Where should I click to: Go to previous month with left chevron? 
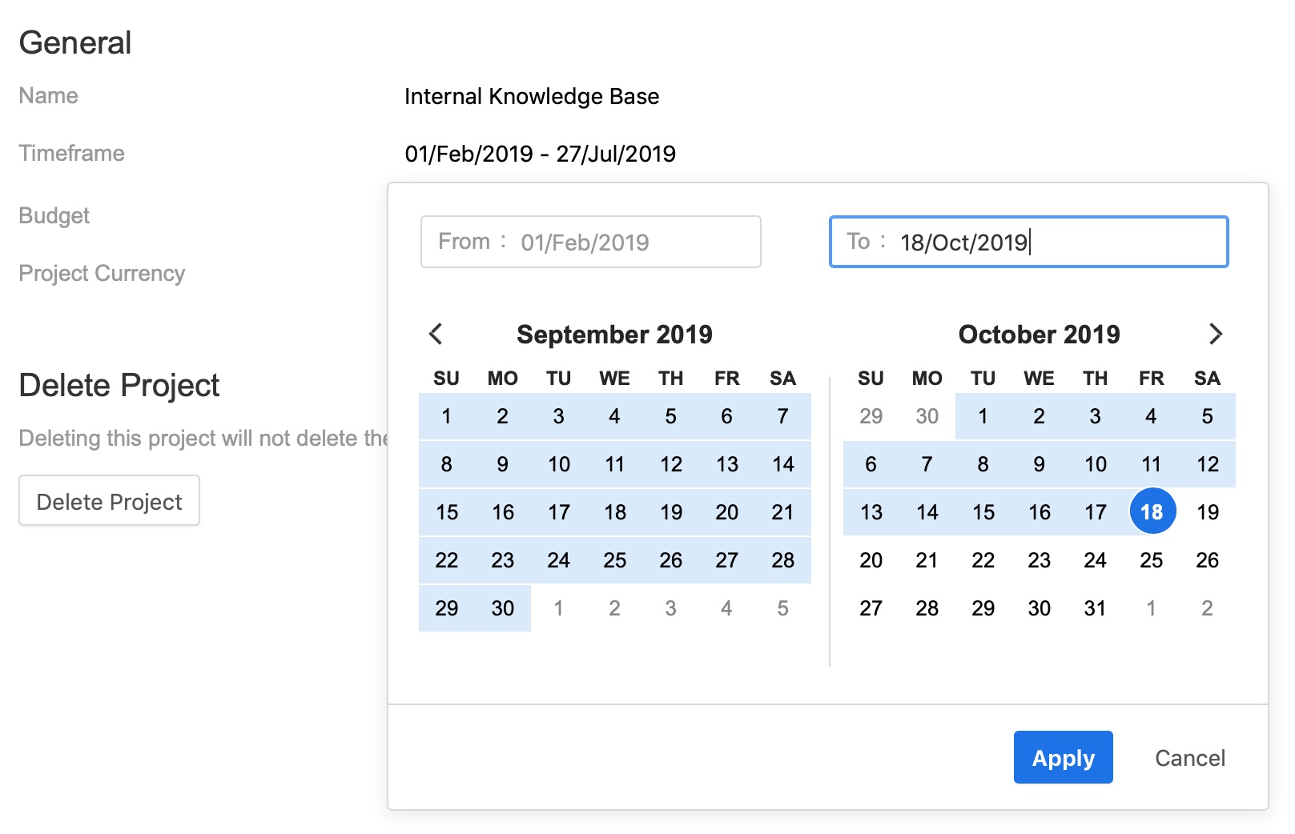(436, 334)
